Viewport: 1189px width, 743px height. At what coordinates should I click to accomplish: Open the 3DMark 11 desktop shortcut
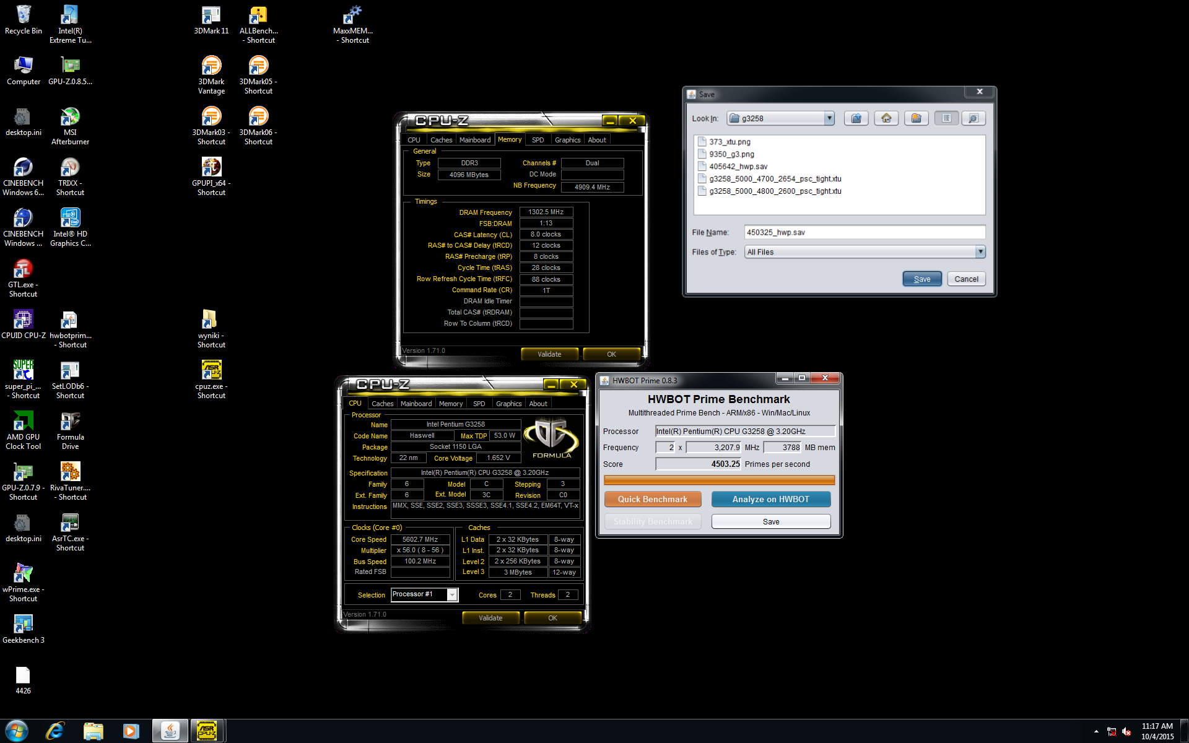pos(211,20)
